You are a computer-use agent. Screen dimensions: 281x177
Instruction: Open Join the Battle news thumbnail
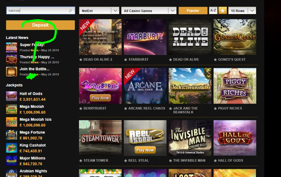click(x=12, y=72)
